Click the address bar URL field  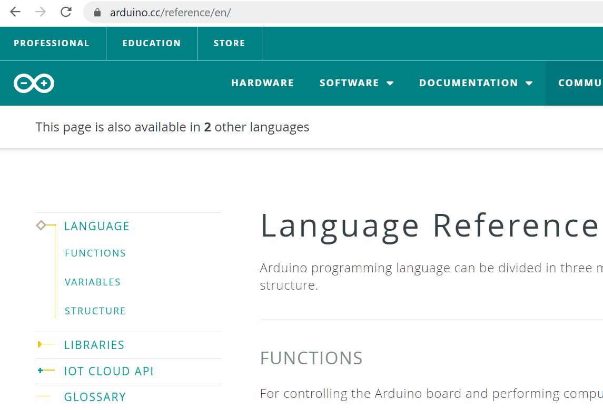point(316,13)
